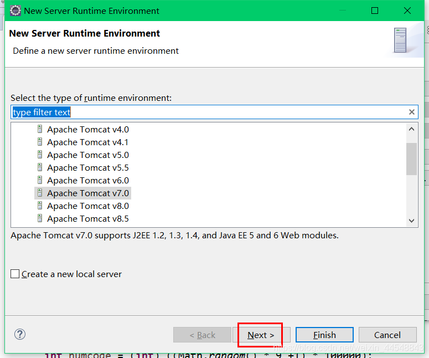The image size is (429, 358).
Task: Maximize the New Server Runtime Environment window
Action: tap(375, 11)
